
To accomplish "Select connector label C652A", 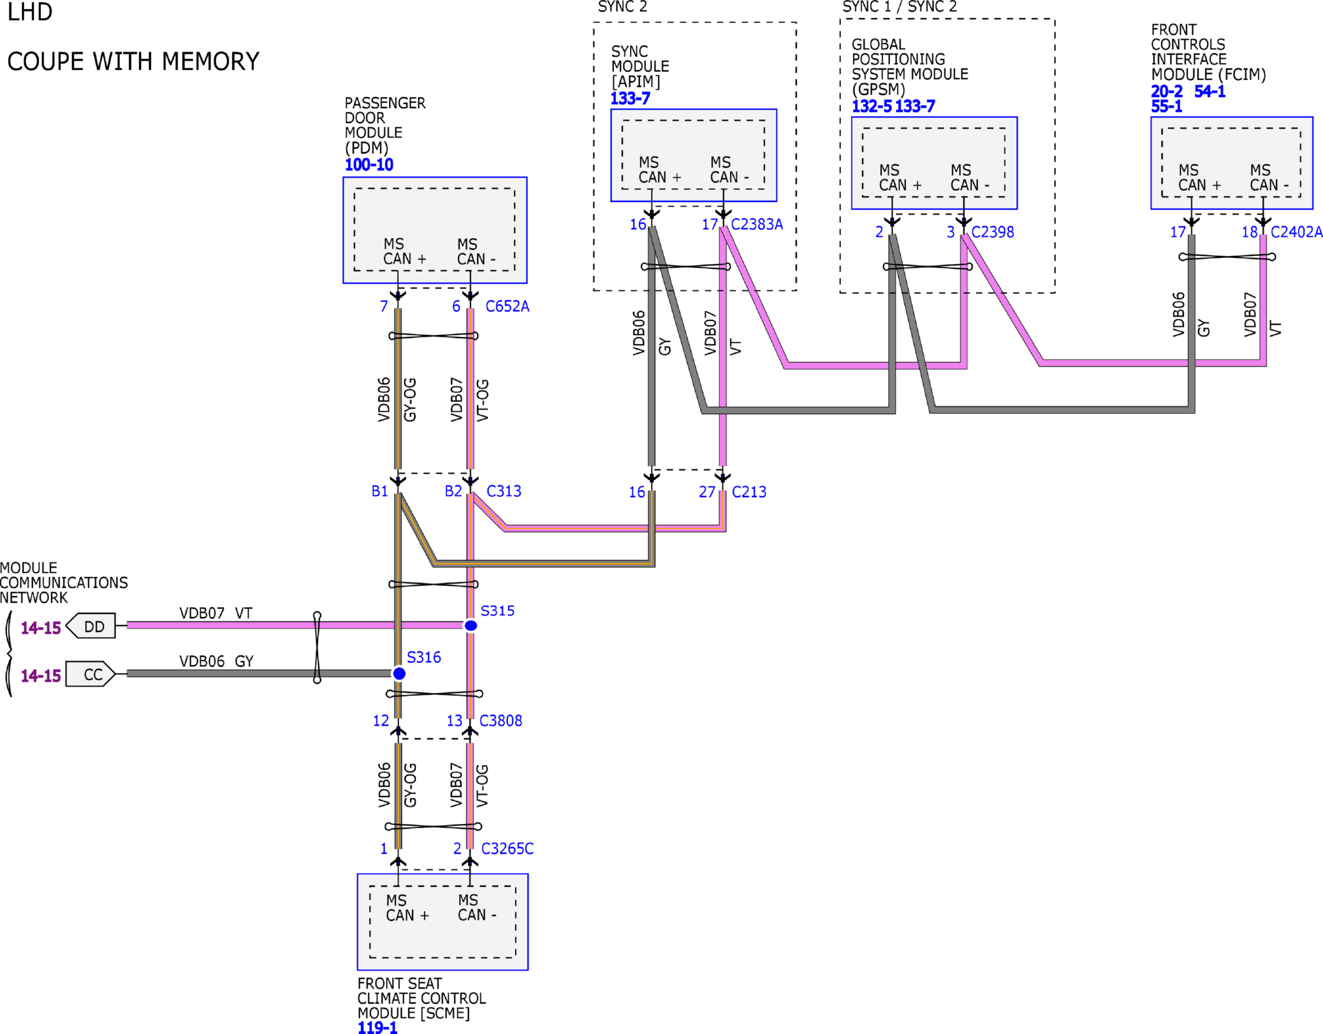I will click(507, 306).
